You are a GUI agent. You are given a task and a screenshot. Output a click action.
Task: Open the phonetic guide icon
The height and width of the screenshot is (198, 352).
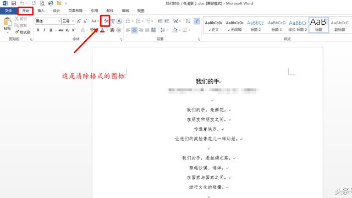pos(113,21)
